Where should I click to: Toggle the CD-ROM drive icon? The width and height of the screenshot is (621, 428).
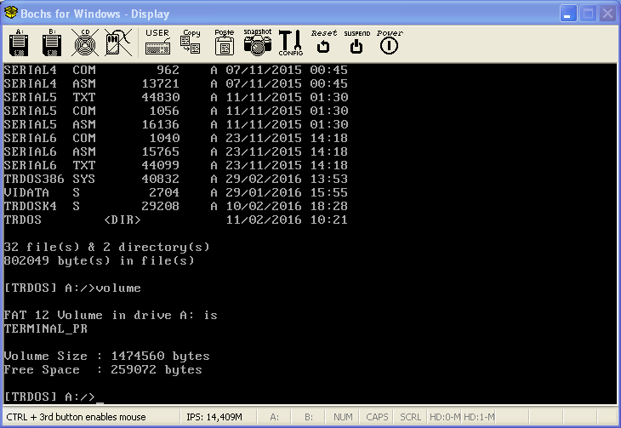coord(83,43)
